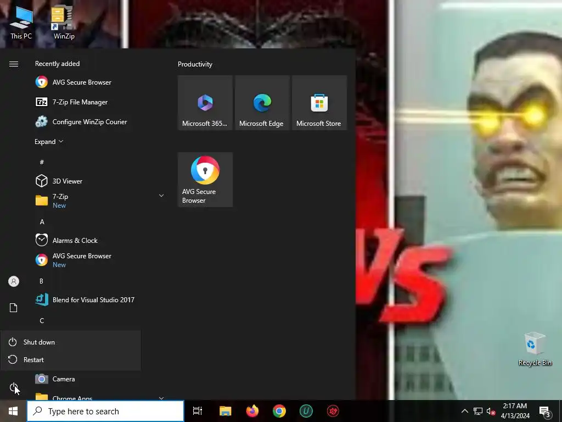
Task: Open the Microsoft 365 tile
Action: pos(205,103)
